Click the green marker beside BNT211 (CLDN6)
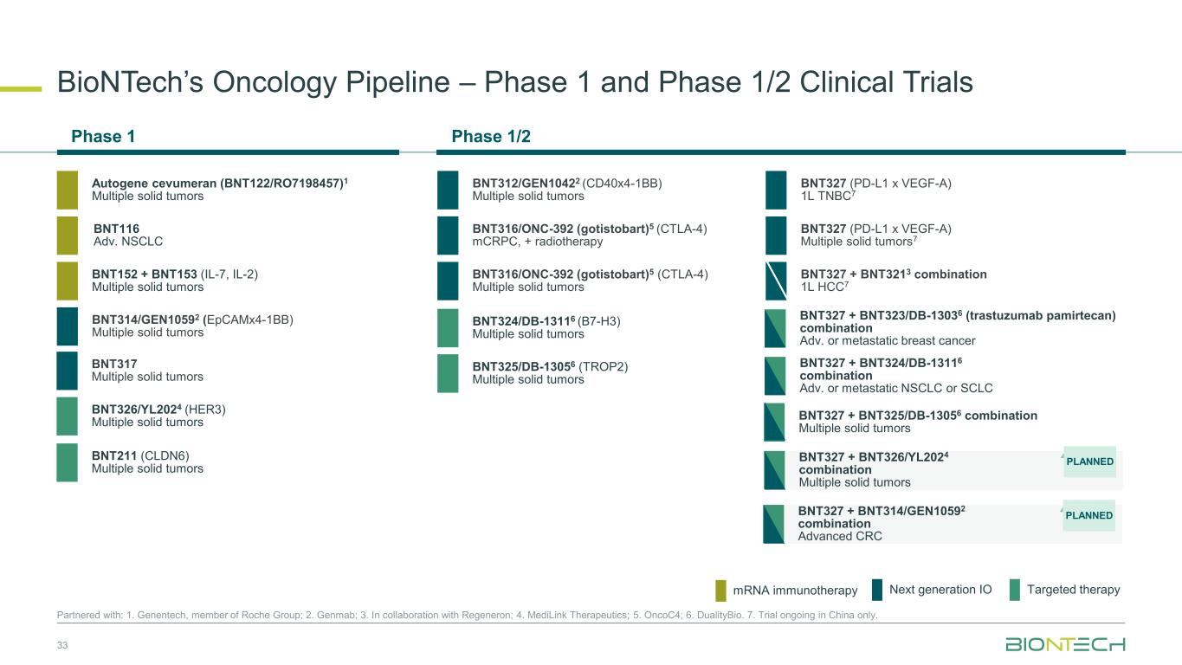 [68, 462]
